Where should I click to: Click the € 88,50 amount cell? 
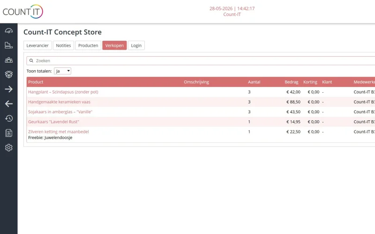click(293, 102)
